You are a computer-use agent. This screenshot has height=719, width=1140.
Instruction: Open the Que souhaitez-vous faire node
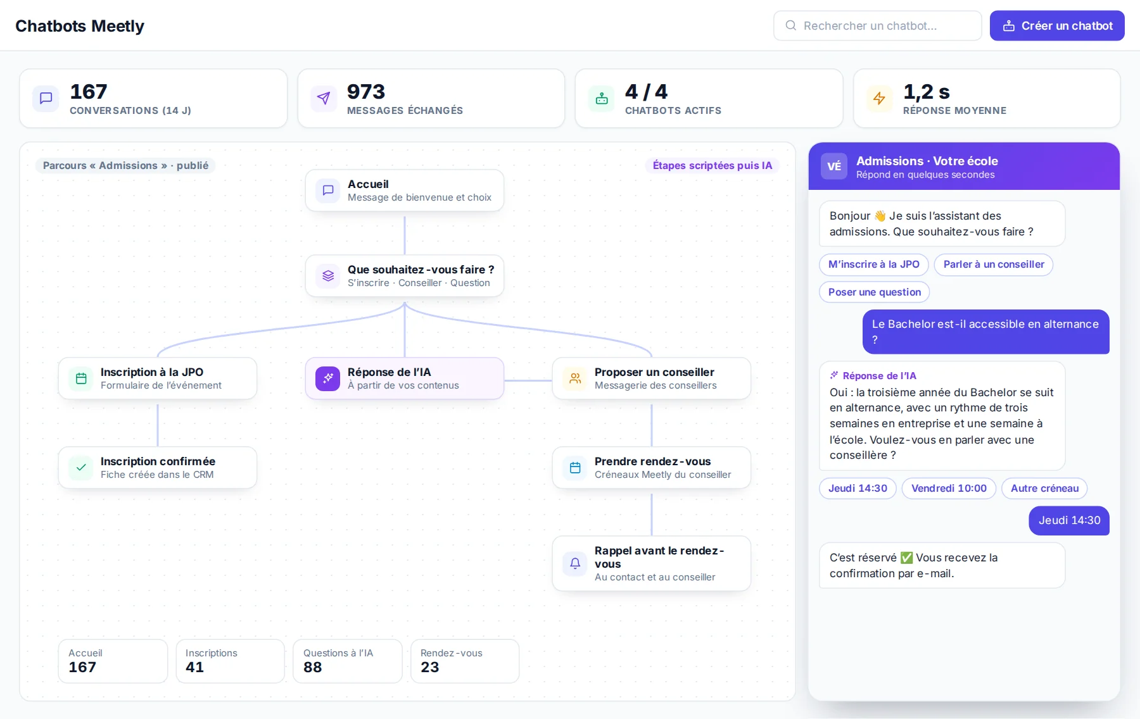(405, 276)
